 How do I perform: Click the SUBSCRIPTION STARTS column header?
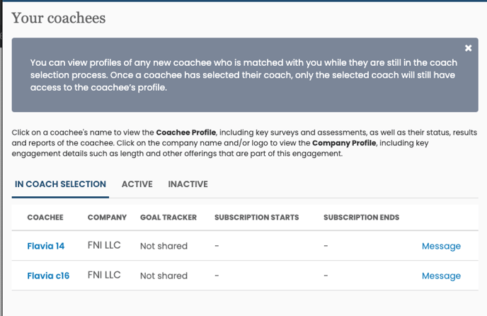tap(256, 218)
